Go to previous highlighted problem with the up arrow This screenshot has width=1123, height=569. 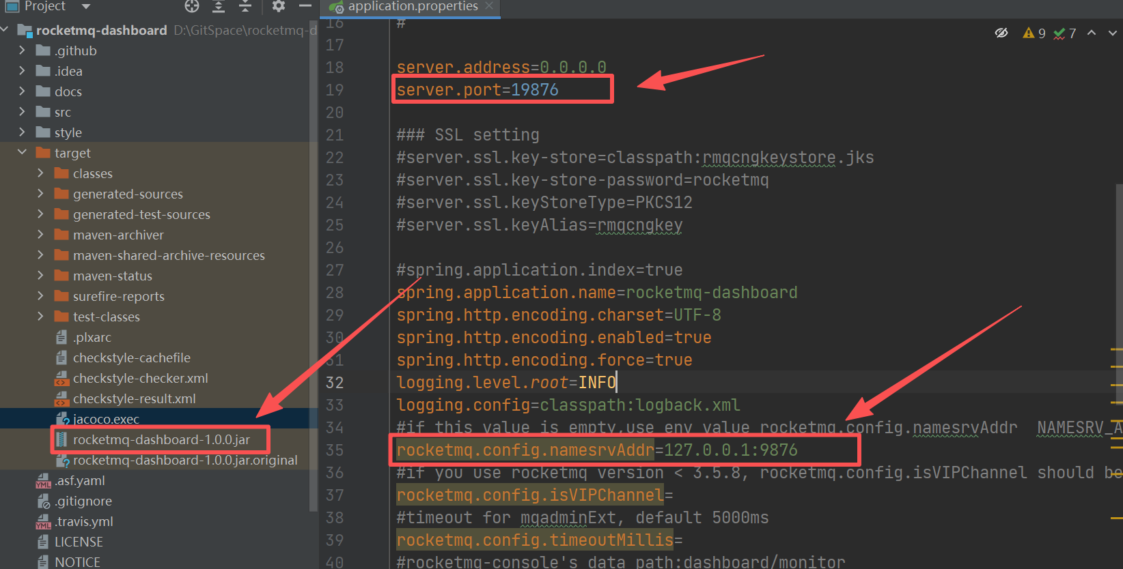pos(1092,33)
